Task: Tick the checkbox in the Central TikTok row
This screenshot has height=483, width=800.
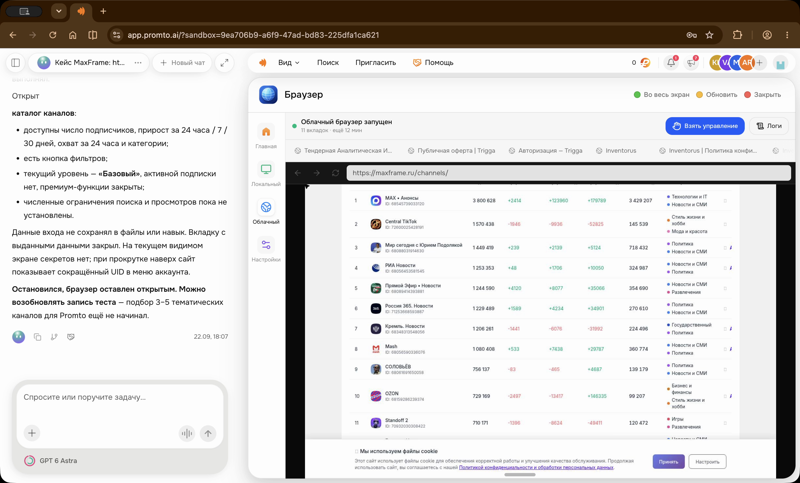Action: click(725, 224)
